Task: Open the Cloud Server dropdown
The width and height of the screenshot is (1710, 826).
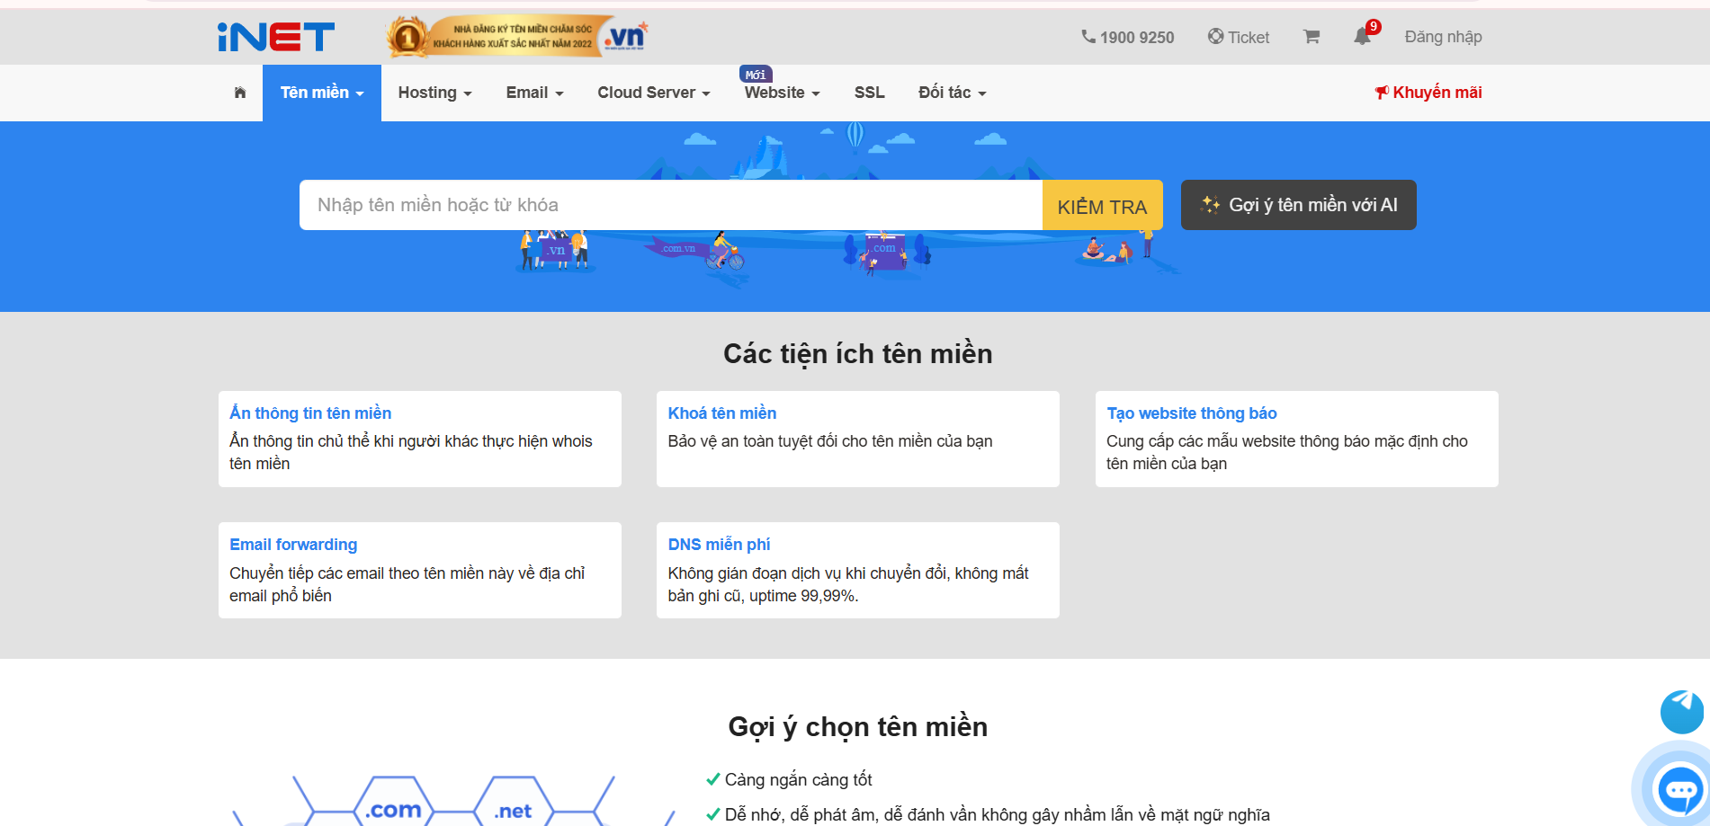Action: pos(653,93)
